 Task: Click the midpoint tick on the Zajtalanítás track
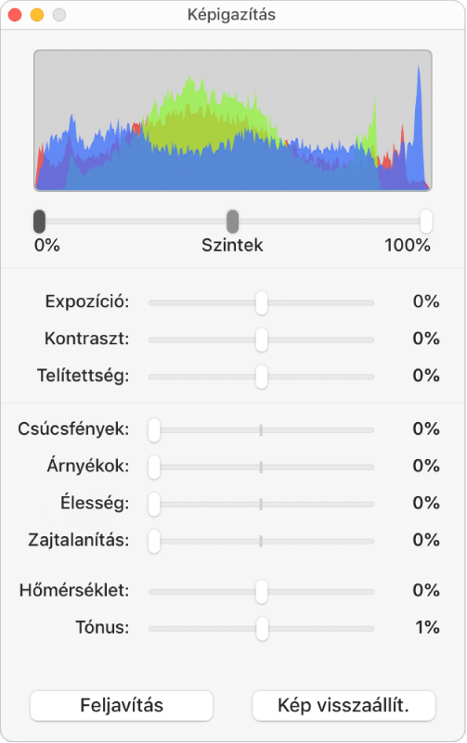[x=261, y=541]
